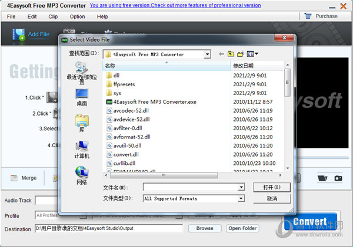Image resolution: width=353 pixels, height=247 pixels.
Task: Click the up one folder level icon
Action: click(x=231, y=54)
